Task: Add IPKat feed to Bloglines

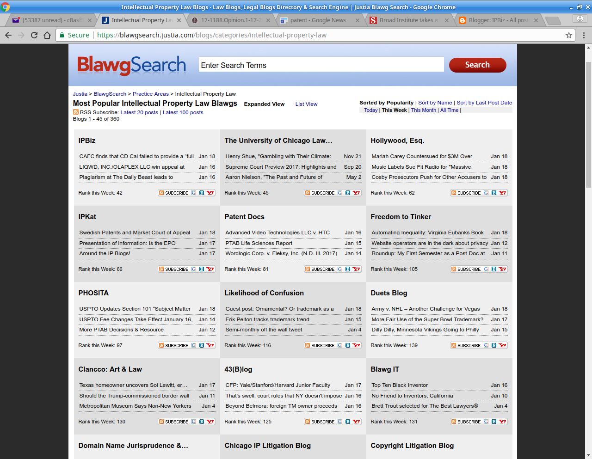Action: click(202, 269)
